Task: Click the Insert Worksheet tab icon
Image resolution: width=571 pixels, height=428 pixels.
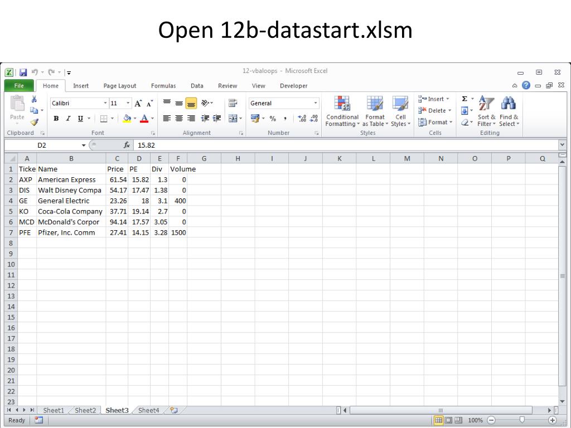Action: pyautogui.click(x=174, y=410)
